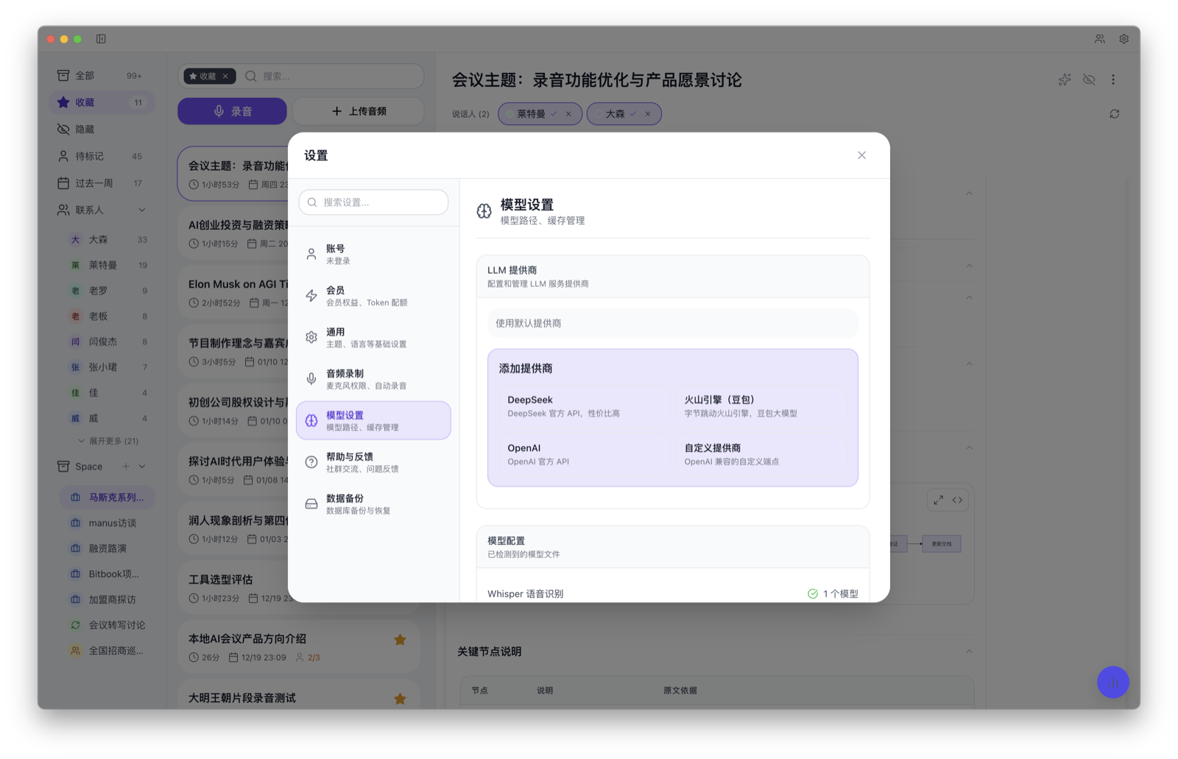Viewport: 1178px width, 759px height.
Task: Remove the 收藏 filter chip
Action: [225, 76]
